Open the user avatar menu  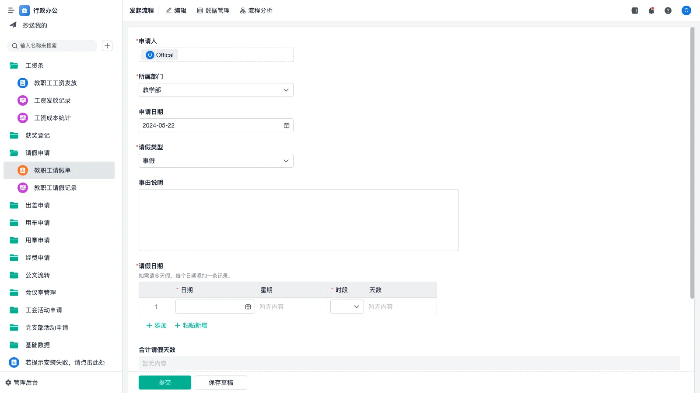click(x=686, y=10)
